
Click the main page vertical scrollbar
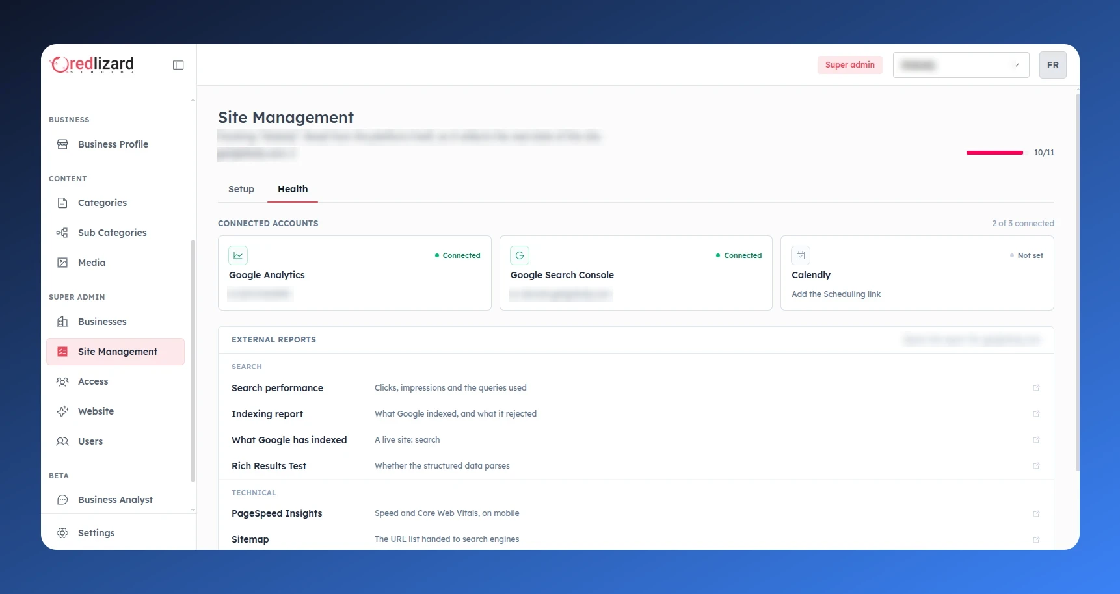point(1077,283)
